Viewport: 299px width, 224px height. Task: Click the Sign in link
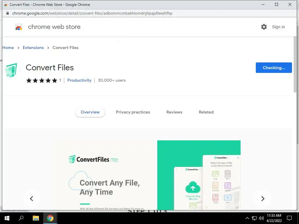278,27
